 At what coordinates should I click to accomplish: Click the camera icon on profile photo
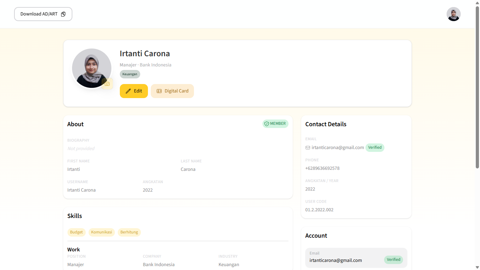click(x=107, y=84)
